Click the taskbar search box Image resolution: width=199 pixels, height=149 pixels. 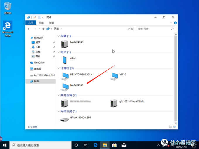pos(40,145)
